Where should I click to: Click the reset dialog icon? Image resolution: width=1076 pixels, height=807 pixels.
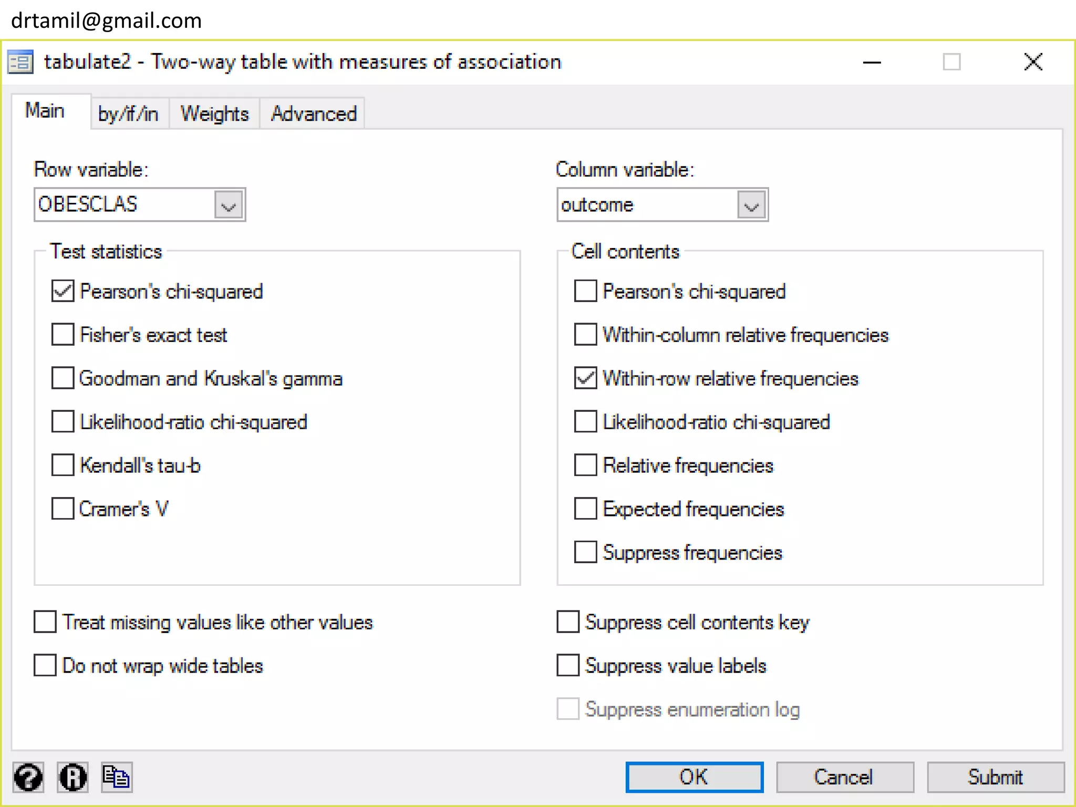(73, 778)
